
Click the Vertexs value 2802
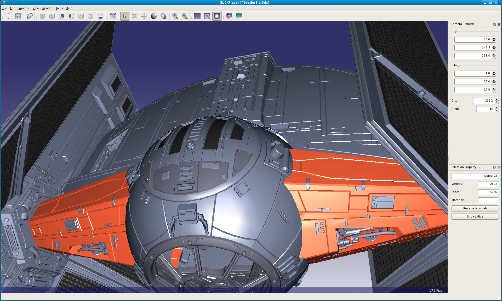point(488,184)
